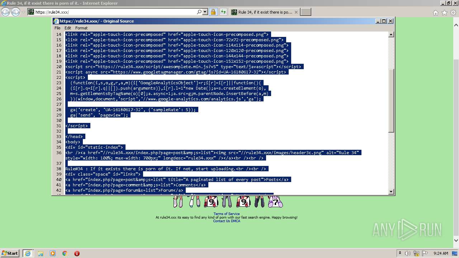Click line 34 body tag text
459x258 pixels.
point(73,142)
